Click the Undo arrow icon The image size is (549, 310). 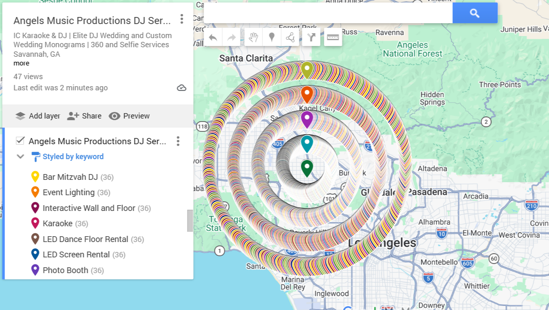pyautogui.click(x=213, y=37)
